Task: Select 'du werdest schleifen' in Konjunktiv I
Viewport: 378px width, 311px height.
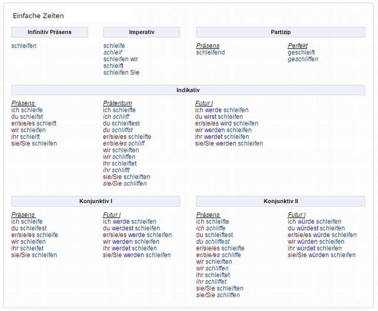Action: pos(131,228)
